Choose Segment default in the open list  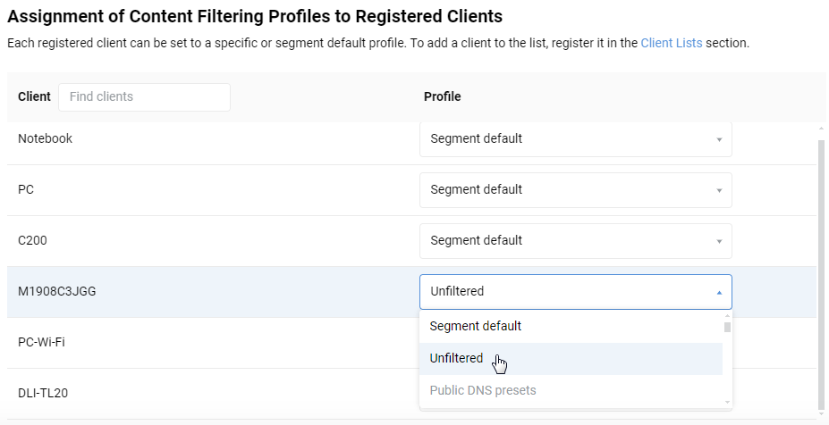(476, 327)
